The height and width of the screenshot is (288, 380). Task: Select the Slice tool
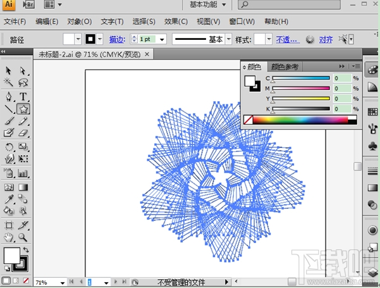tap(23, 225)
